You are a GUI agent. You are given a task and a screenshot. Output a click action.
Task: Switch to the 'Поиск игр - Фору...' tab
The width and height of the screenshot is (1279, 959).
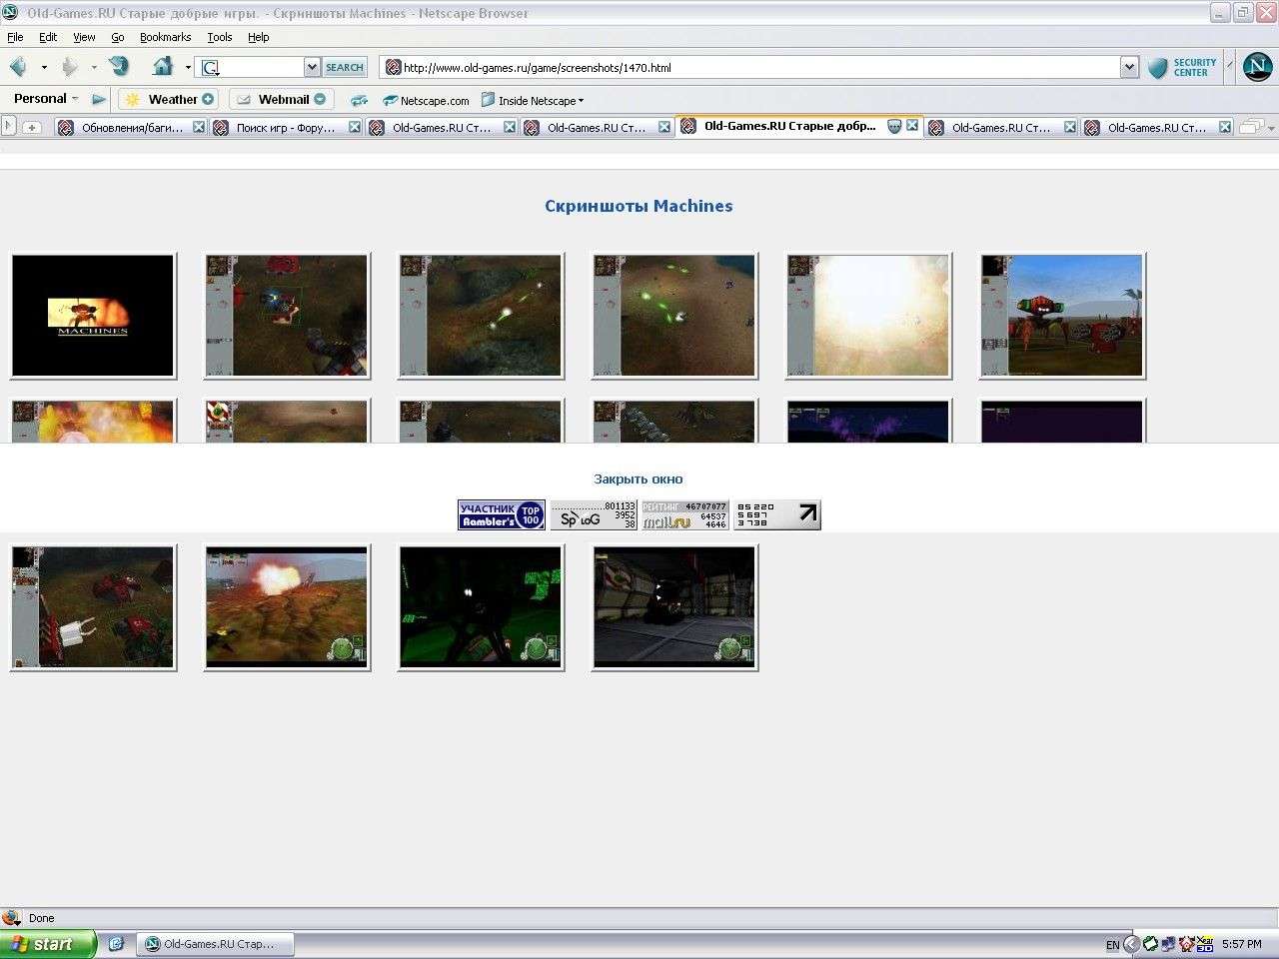tap(286, 128)
